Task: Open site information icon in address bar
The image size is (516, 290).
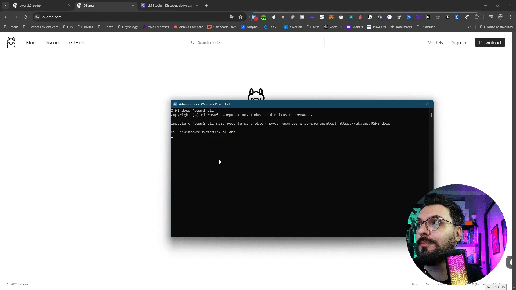Action: 37,17
